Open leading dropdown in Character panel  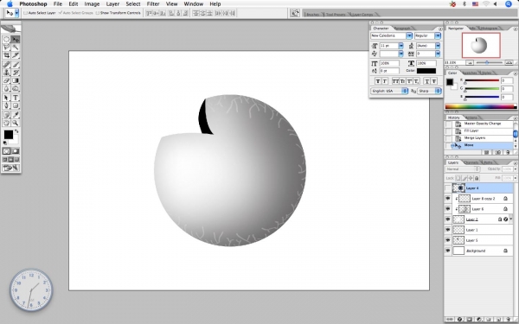438,46
